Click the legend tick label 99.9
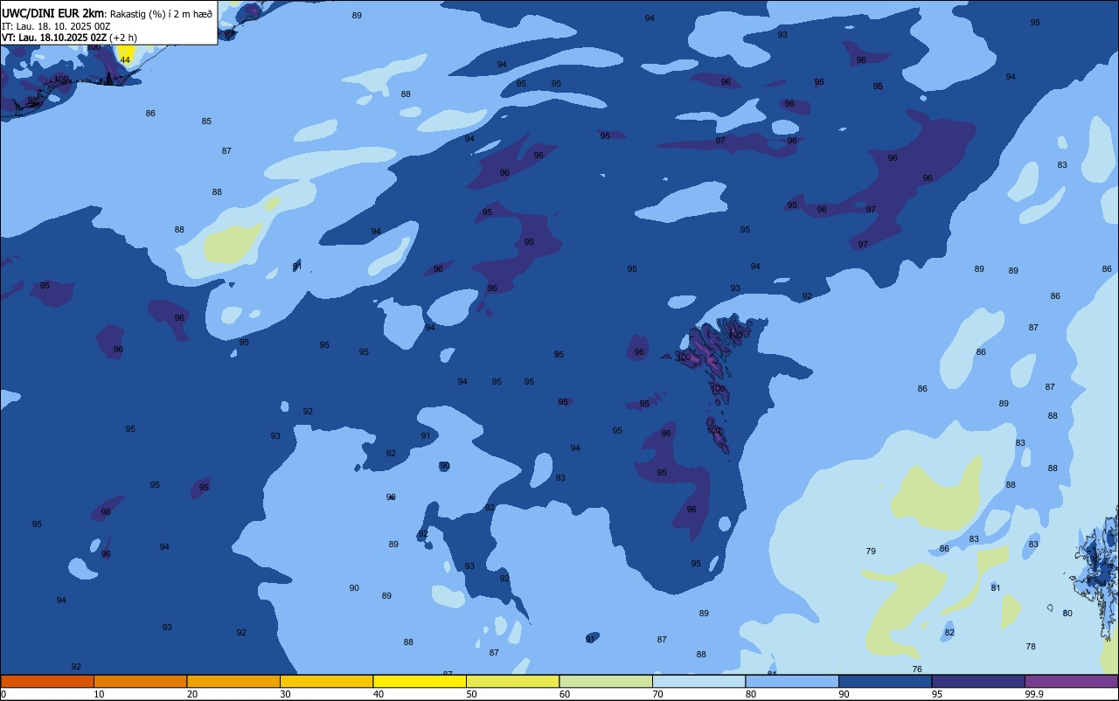 point(1033,694)
